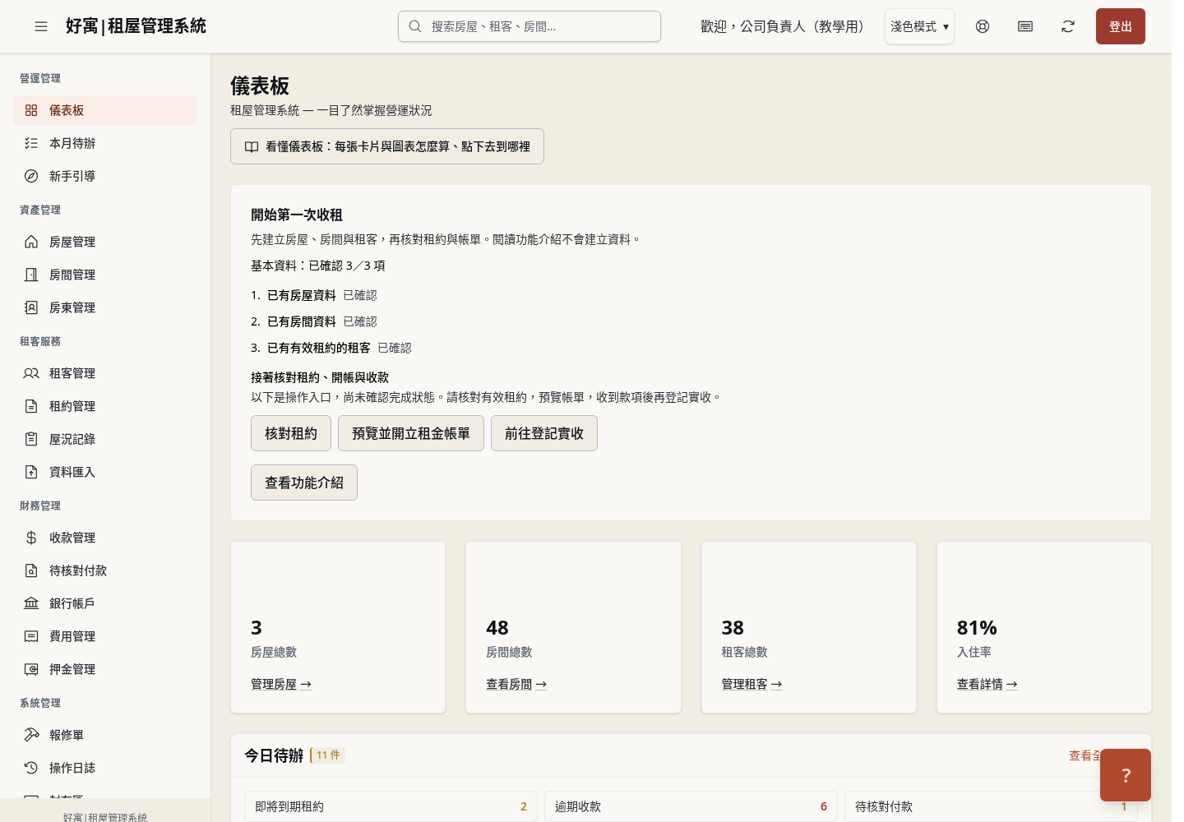This screenshot has height=822, width=1184.
Task: Open 押金管理 sidebar entry
Action: tap(105, 669)
